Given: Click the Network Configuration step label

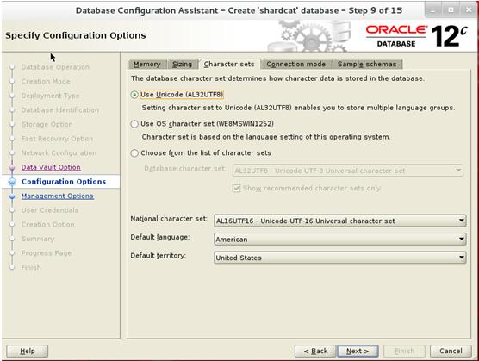Looking at the screenshot, I should pos(59,153).
